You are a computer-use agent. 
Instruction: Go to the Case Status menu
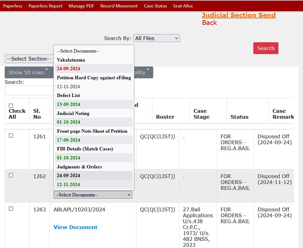[x=155, y=6]
